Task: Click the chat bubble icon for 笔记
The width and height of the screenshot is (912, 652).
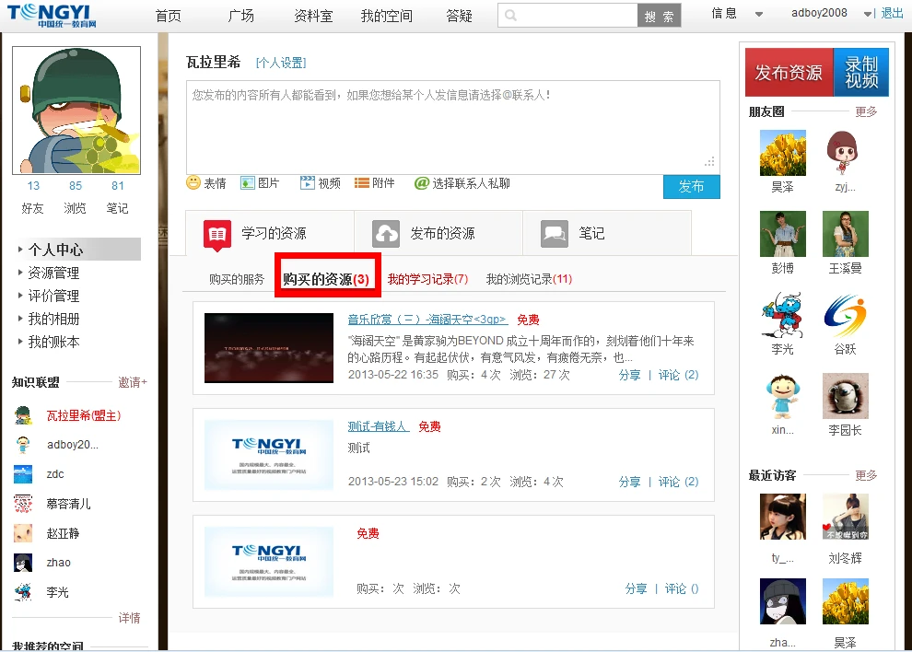Action: tap(555, 234)
